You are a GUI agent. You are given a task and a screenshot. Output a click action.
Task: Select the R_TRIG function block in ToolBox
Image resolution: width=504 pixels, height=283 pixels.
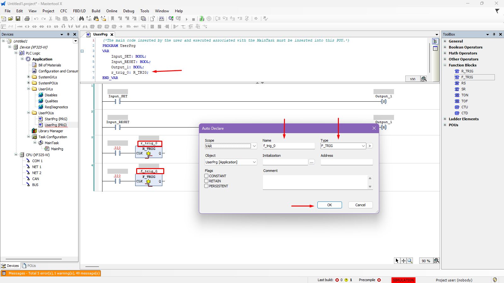[467, 71]
